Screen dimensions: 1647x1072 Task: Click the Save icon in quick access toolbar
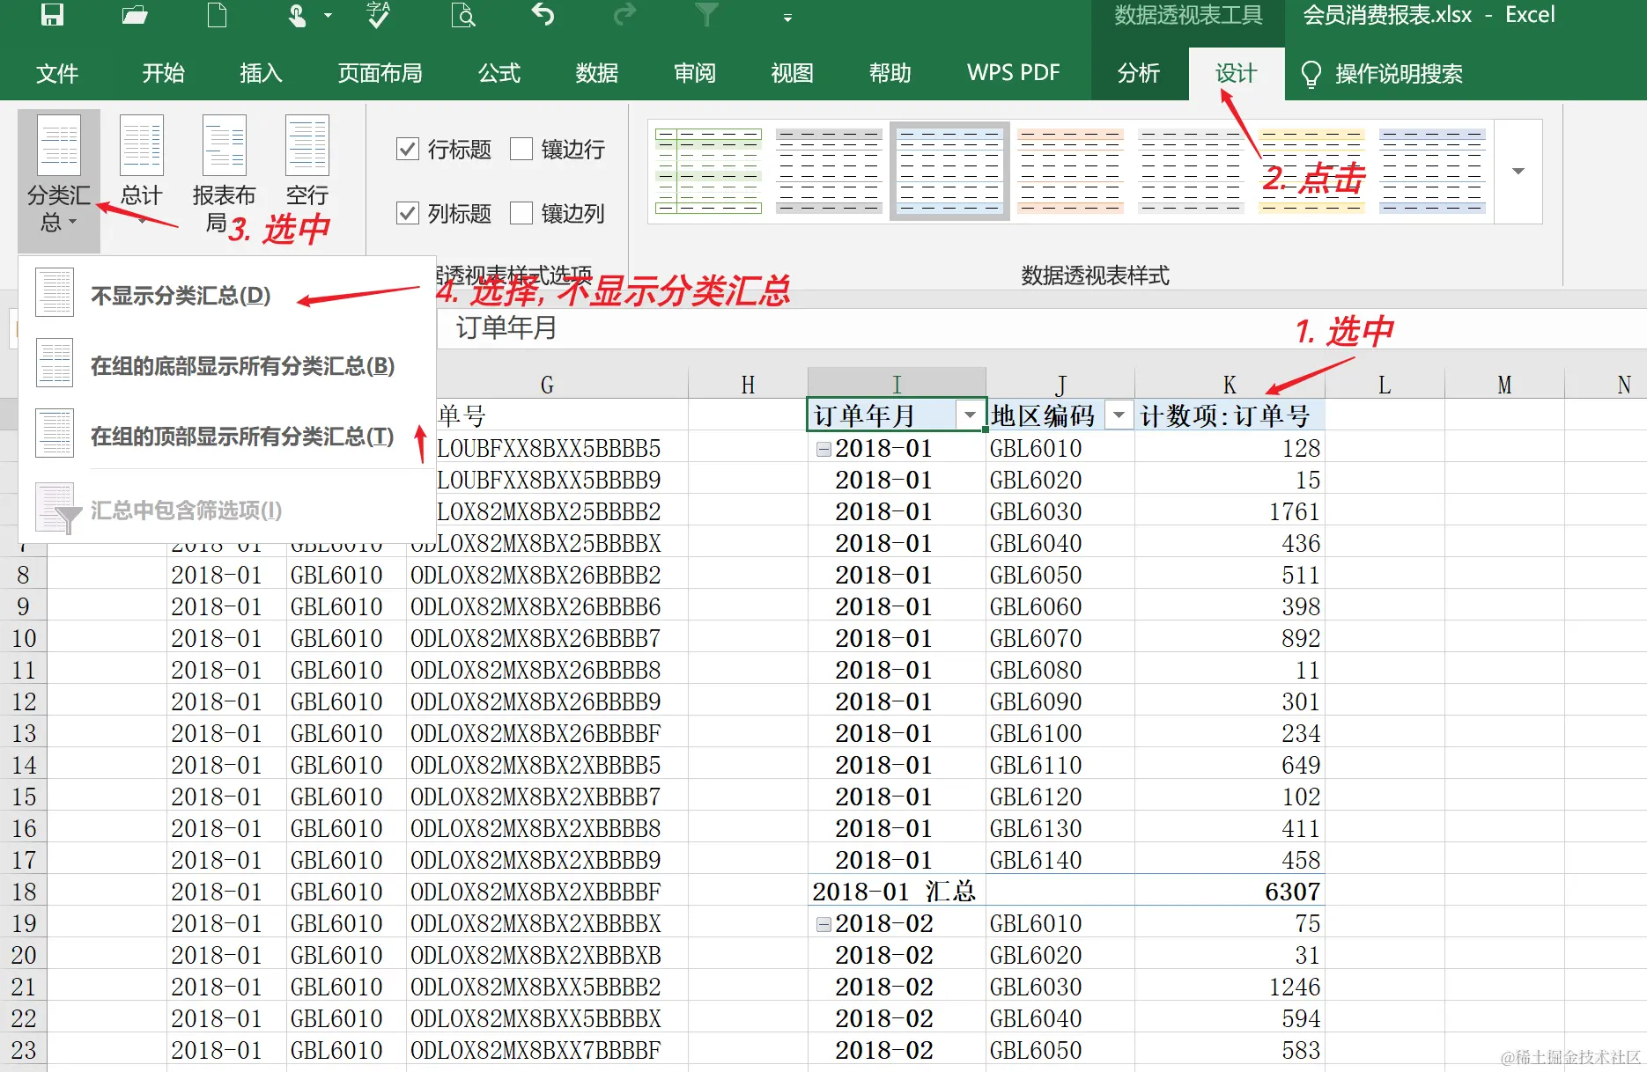[x=53, y=14]
